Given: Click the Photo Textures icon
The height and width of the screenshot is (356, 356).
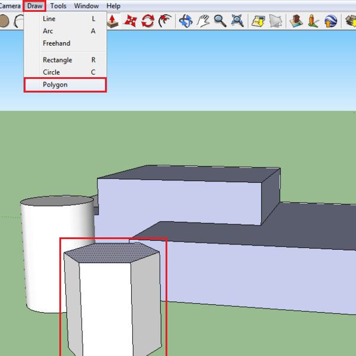Looking at the screenshot, I should point(313,21).
